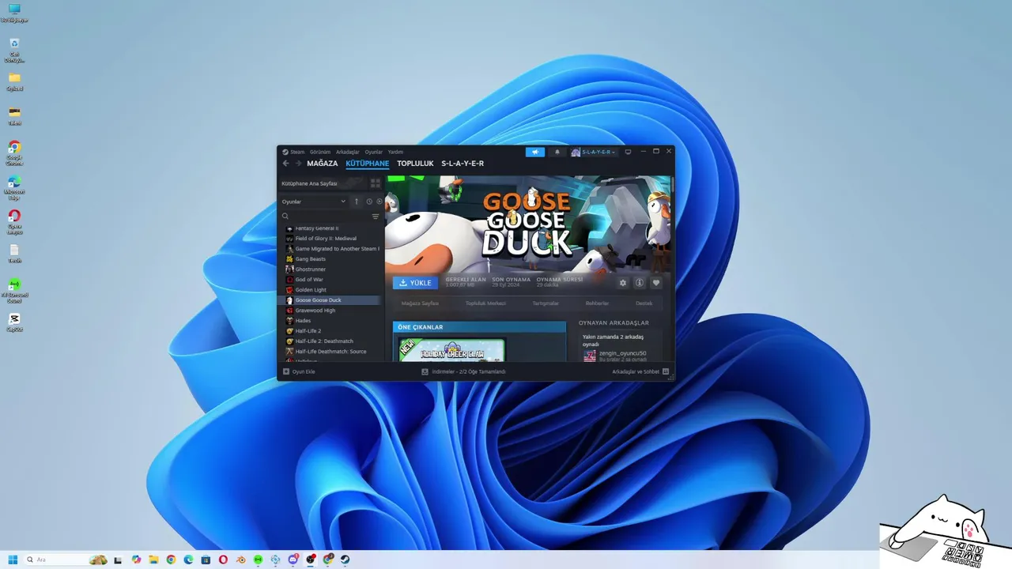
Task: Switch to the TOPLULUK tab
Action: [x=415, y=164]
